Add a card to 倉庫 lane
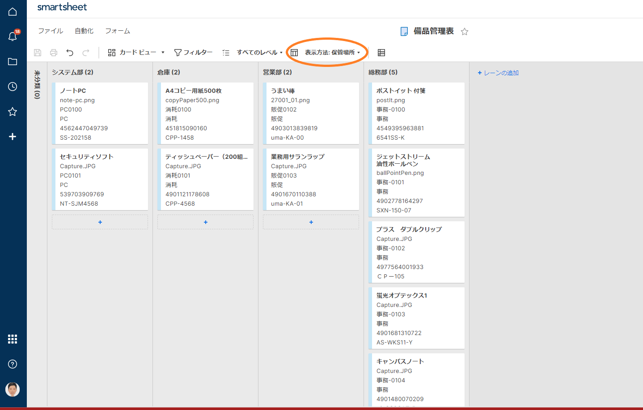 [206, 222]
